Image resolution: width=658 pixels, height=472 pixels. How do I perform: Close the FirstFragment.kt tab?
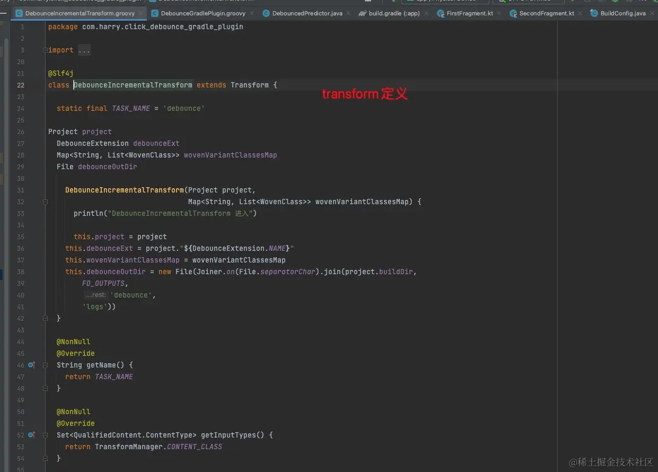pos(499,13)
